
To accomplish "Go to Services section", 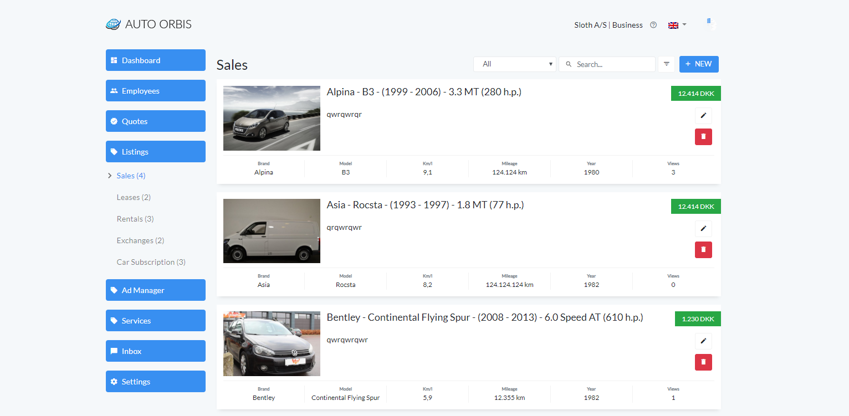I will (156, 321).
